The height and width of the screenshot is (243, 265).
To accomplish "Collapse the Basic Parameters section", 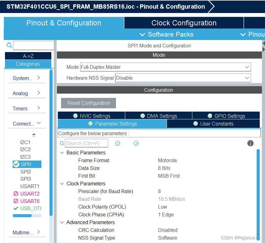I will pos(62,152).
